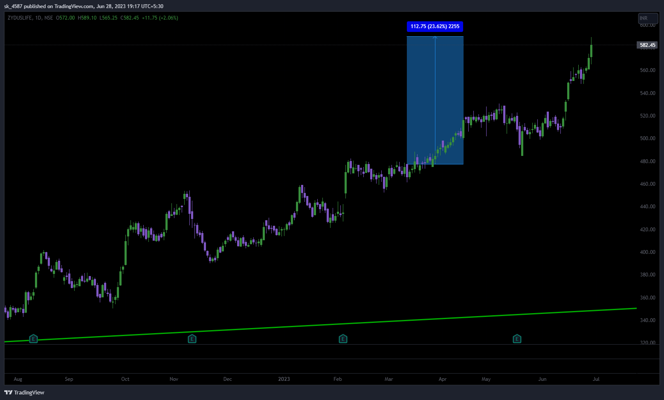Image resolution: width=664 pixels, height=400 pixels.
Task: Click the February earnings marker icon
Action: [343, 339]
